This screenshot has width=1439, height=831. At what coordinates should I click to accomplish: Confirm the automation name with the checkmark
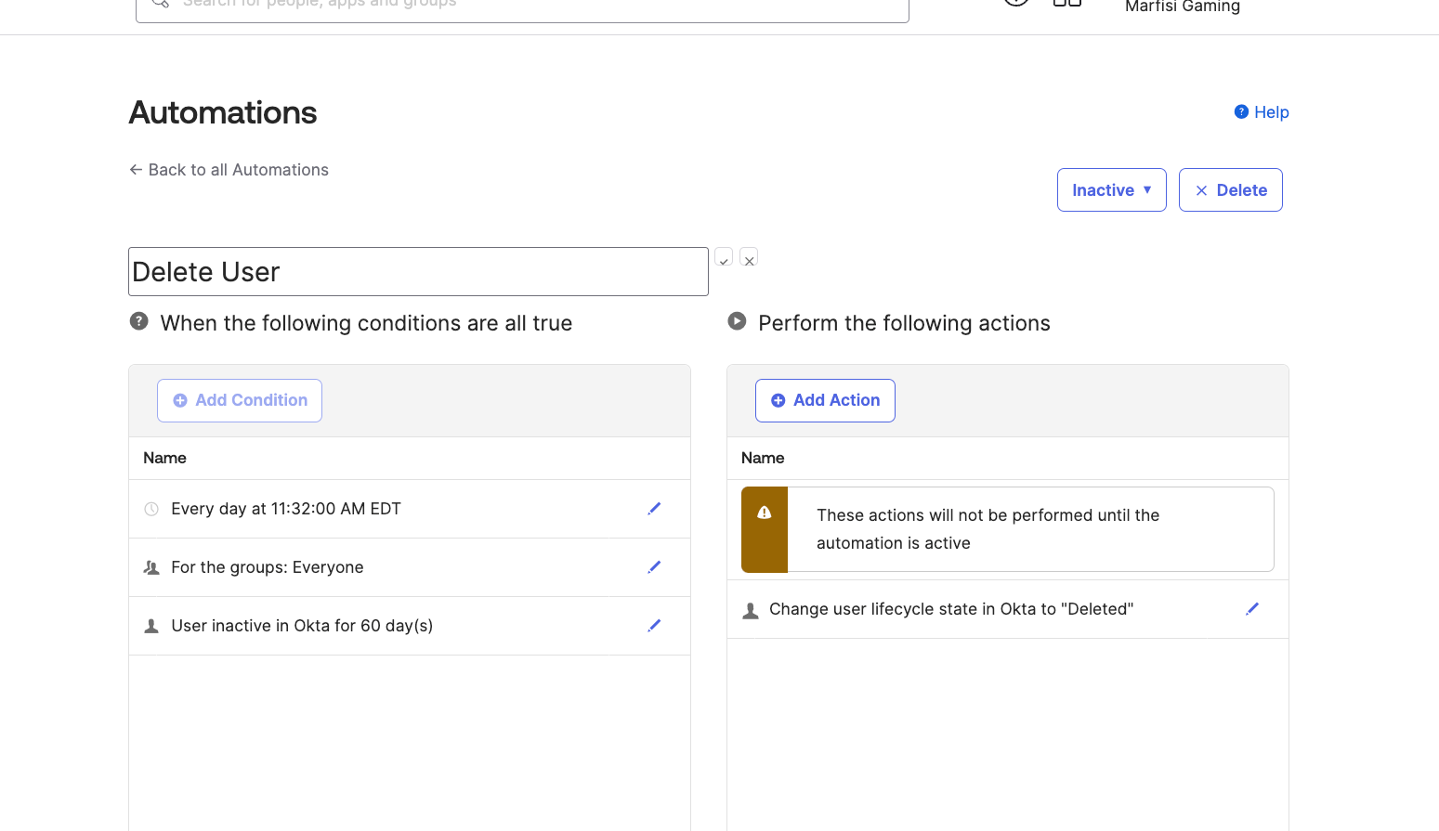[x=724, y=257]
